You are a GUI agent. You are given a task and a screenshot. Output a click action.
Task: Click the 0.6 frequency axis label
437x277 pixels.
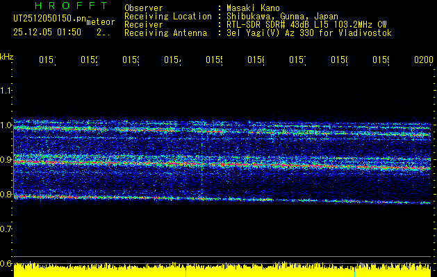[x=6, y=263]
